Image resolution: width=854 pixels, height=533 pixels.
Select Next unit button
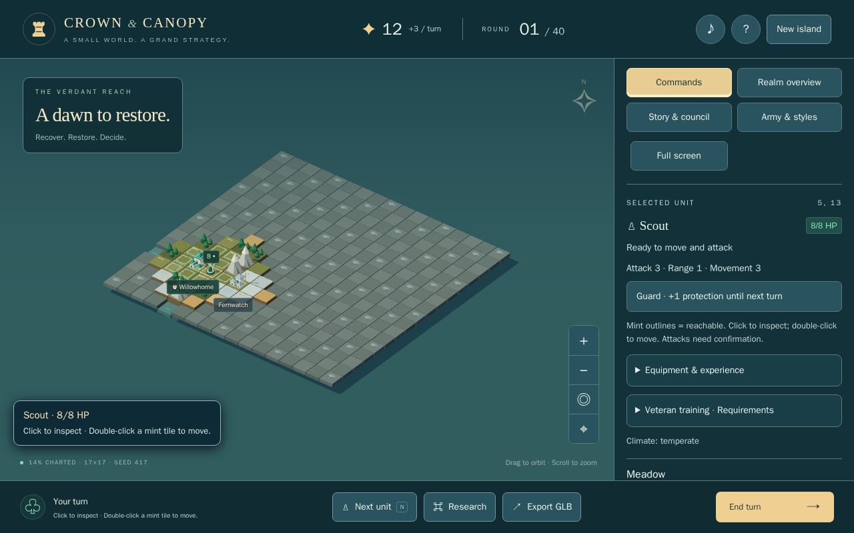pos(374,507)
